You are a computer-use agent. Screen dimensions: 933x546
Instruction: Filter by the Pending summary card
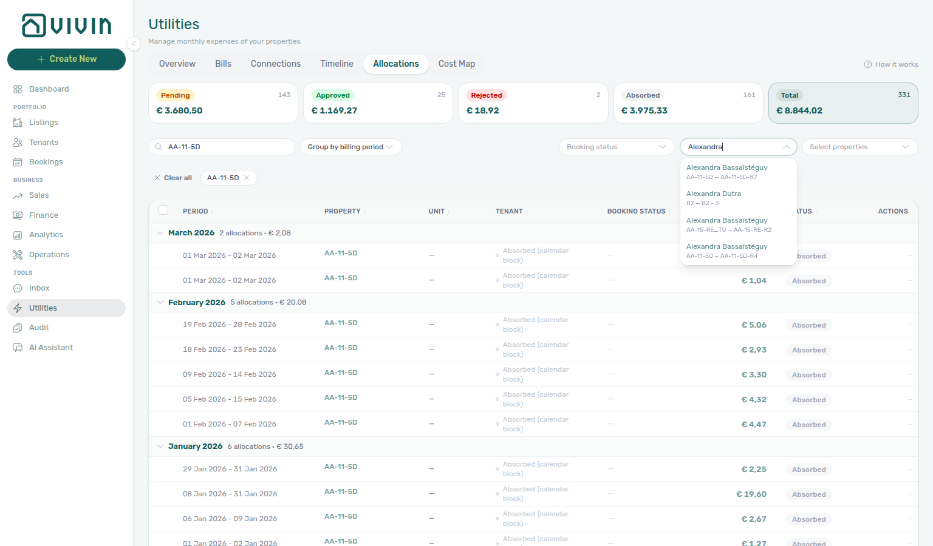click(224, 103)
